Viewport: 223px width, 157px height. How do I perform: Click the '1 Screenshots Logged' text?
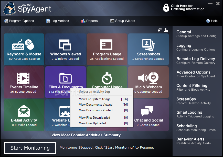(148, 59)
